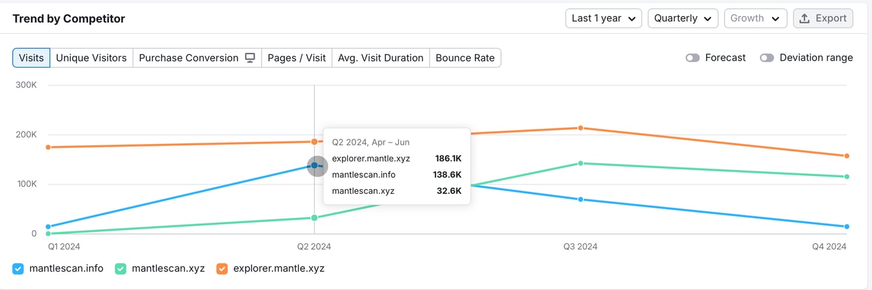Image resolution: width=872 pixels, height=290 pixels.
Task: Click the orange Q3 2024 data point
Action: click(580, 128)
